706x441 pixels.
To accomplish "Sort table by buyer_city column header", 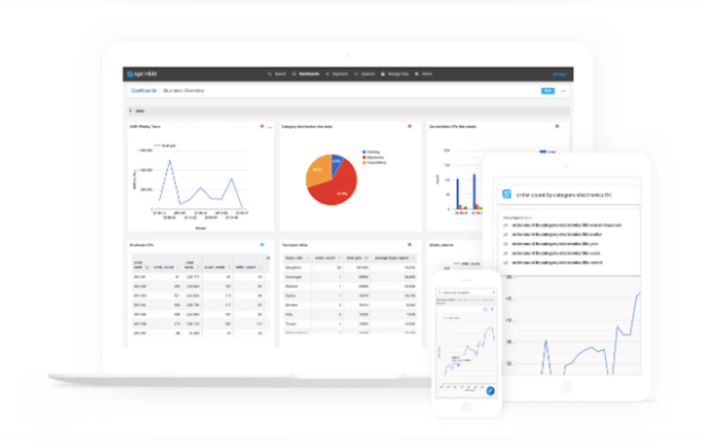I will pos(294,258).
